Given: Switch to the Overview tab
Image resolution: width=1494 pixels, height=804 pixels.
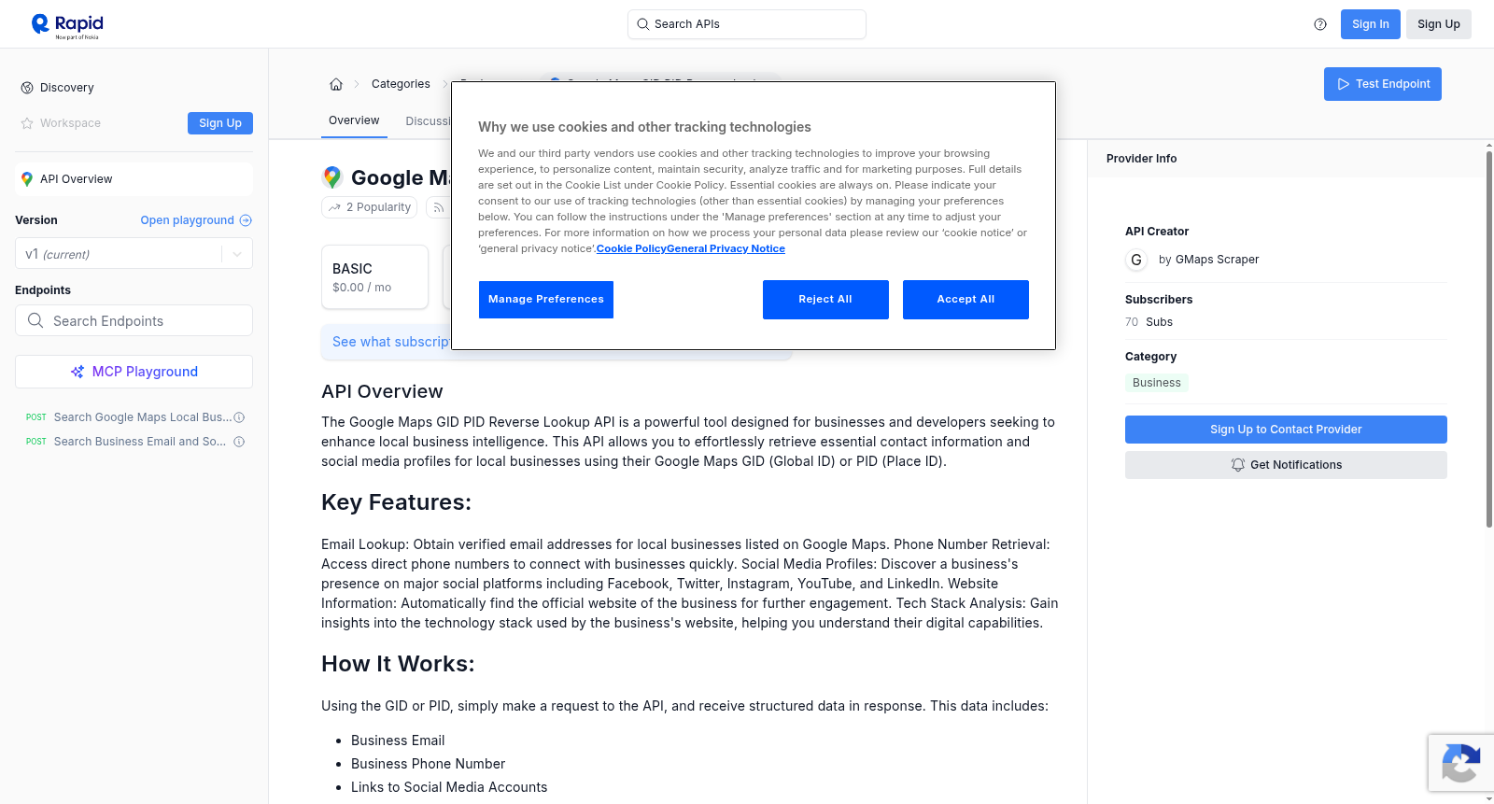Looking at the screenshot, I should click(x=354, y=120).
